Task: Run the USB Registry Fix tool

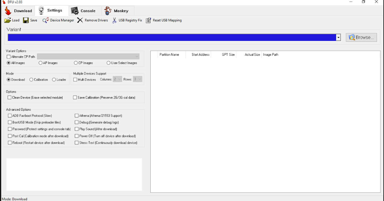Action: 127,20
